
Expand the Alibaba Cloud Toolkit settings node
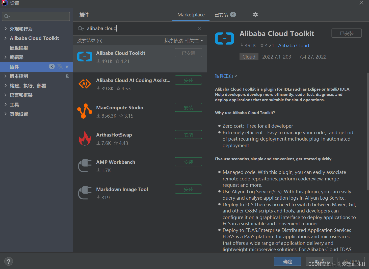(x=6, y=38)
